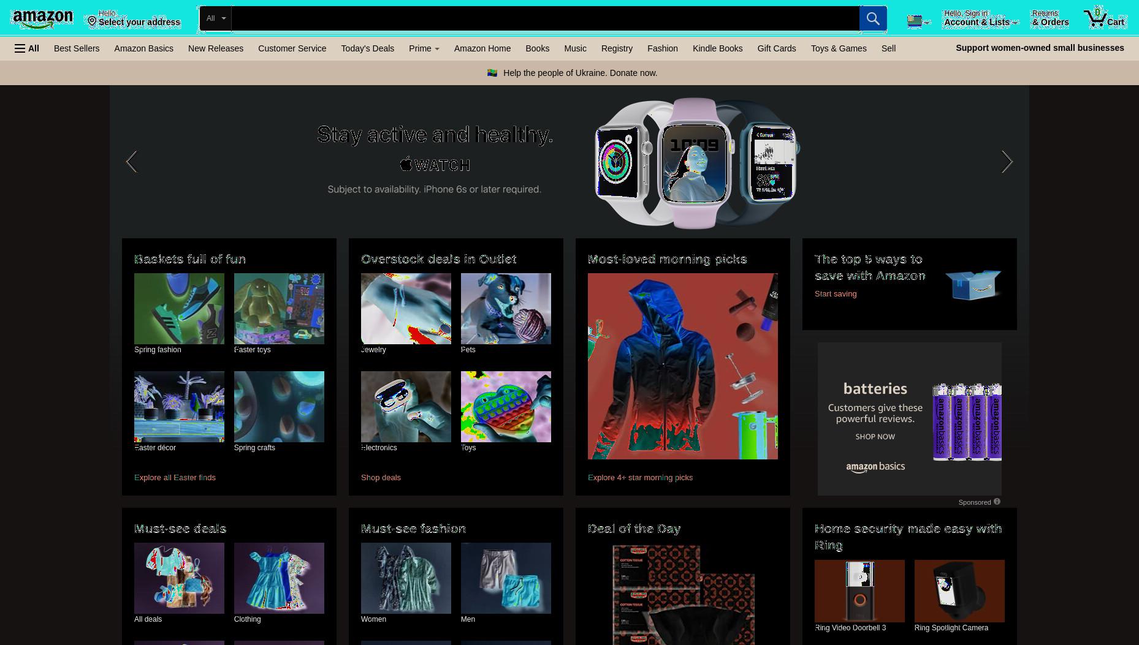Open Amazon Basics nav item

click(x=143, y=48)
